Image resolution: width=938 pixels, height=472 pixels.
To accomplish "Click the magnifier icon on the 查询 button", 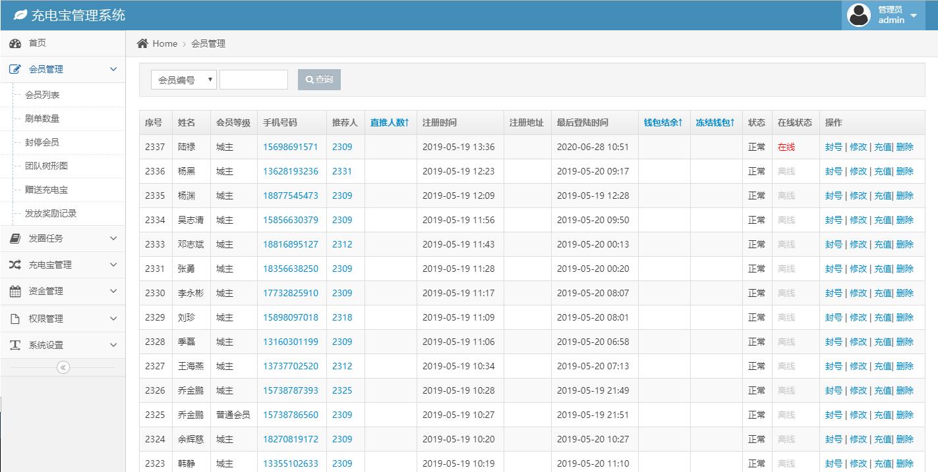I will click(308, 79).
